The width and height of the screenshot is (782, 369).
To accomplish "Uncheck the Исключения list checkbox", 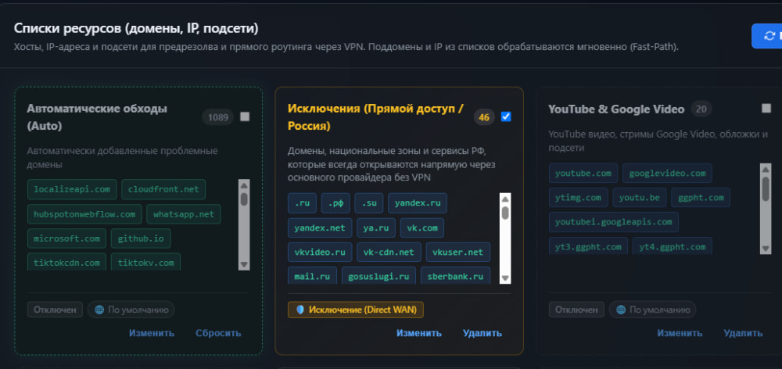I will coord(506,116).
